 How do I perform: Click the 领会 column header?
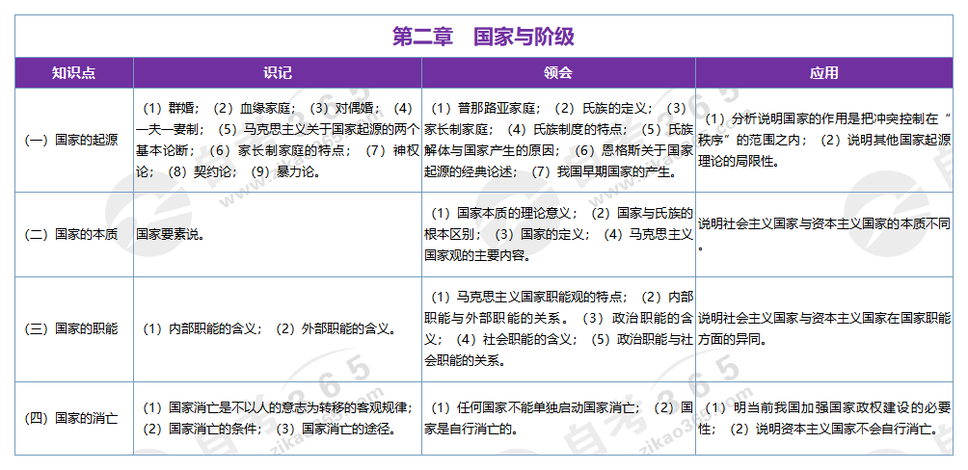tap(557, 73)
